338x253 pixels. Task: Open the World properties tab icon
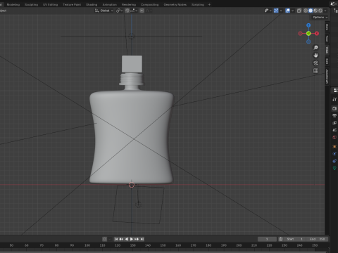[334, 138]
